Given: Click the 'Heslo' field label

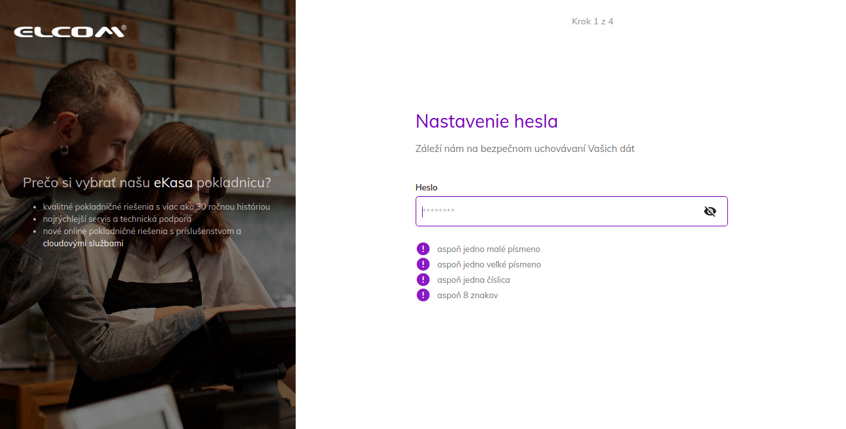Looking at the screenshot, I should [427, 187].
